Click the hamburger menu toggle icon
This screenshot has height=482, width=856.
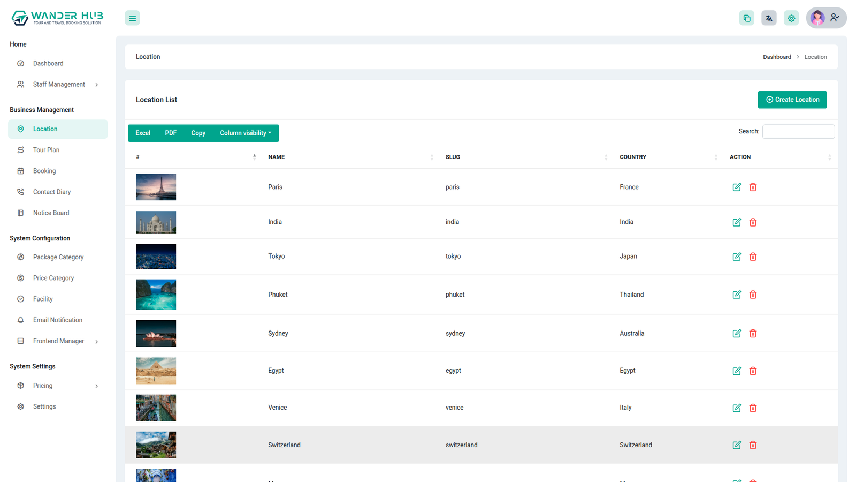click(132, 18)
